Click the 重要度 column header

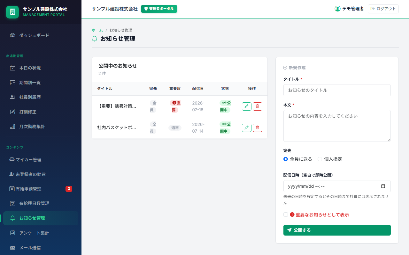(x=175, y=89)
